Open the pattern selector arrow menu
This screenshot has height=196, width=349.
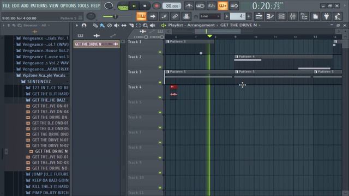click(226, 16)
